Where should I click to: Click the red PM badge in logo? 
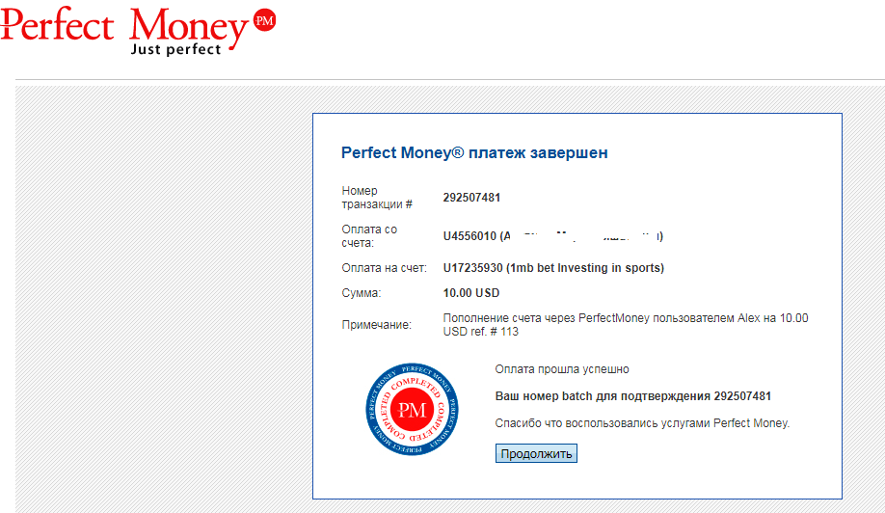(264, 21)
